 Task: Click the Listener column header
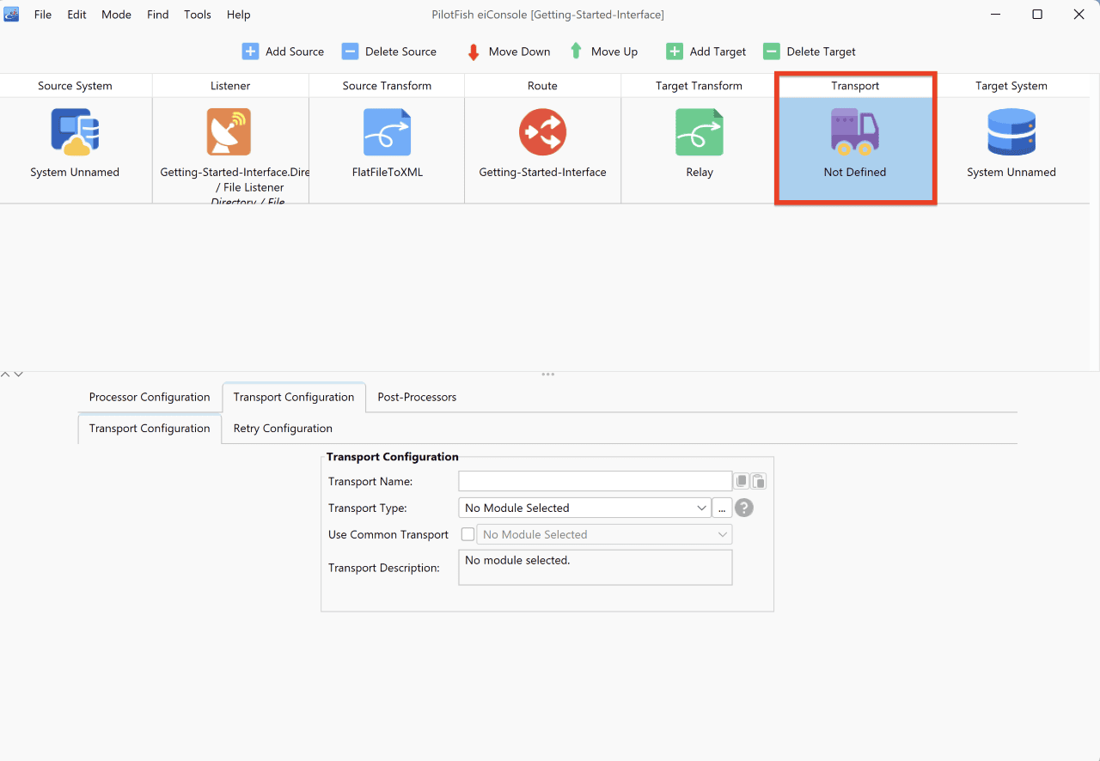click(230, 86)
